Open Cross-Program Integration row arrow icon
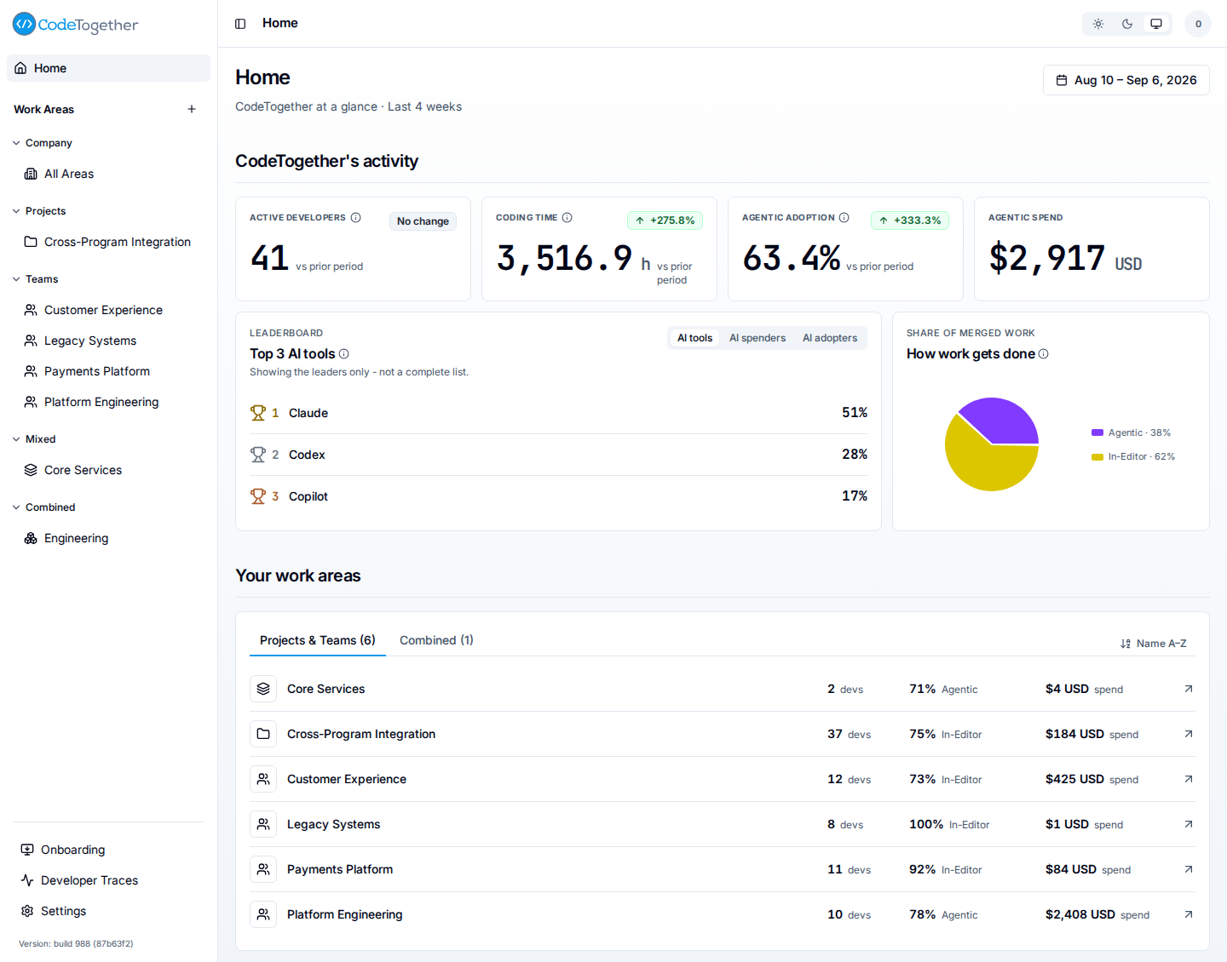Image resolution: width=1227 pixels, height=962 pixels. coord(1189,734)
